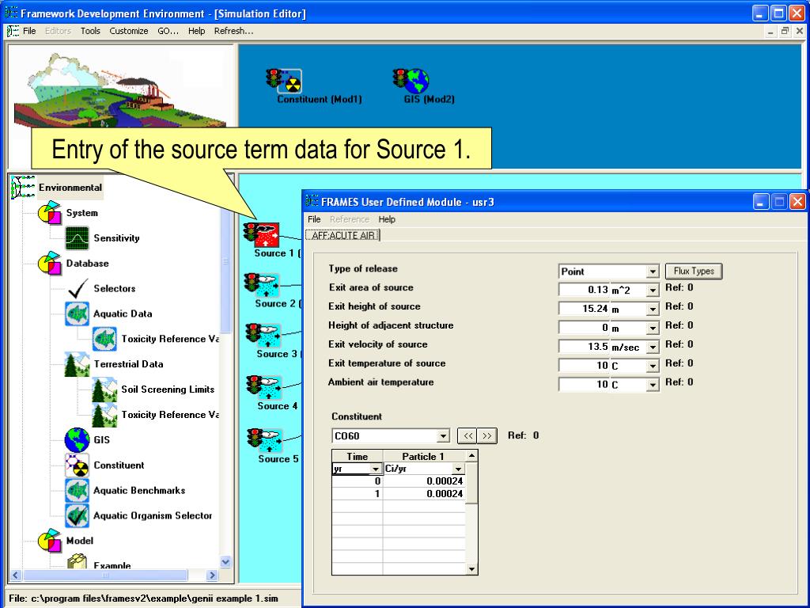Open Help menu in User Defined Module
This screenshot has width=810, height=608.
tap(387, 219)
